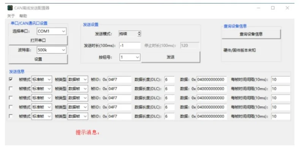The image size is (299, 151).
Task: Enable the fourth-row send checkbox
Action: point(11,107)
